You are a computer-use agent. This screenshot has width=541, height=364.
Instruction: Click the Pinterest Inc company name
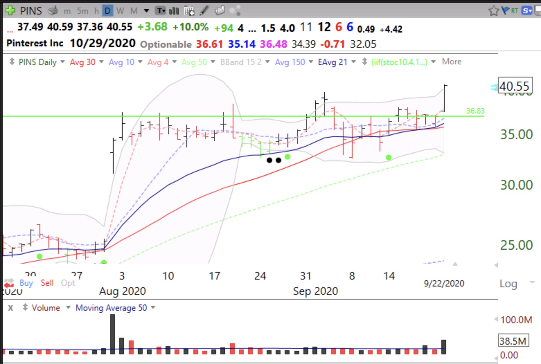[x=35, y=43]
